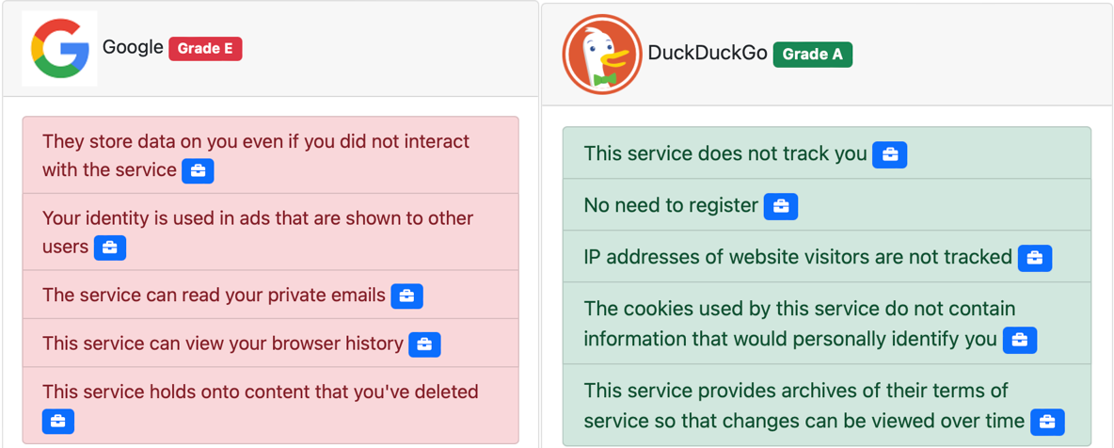Click briefcase icon beside 'view your browser history'
This screenshot has height=448, width=1114.
coord(424,344)
